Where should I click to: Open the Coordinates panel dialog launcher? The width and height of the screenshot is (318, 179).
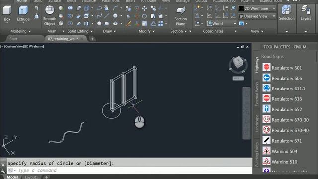[x=235, y=31]
